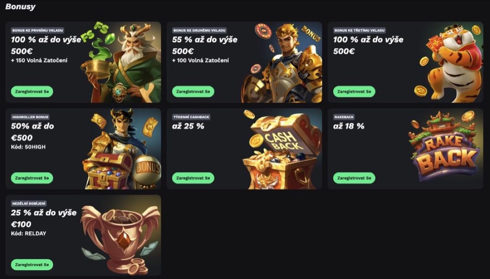Click Zaregistrovat Se on weekly cashback card

pos(193,178)
